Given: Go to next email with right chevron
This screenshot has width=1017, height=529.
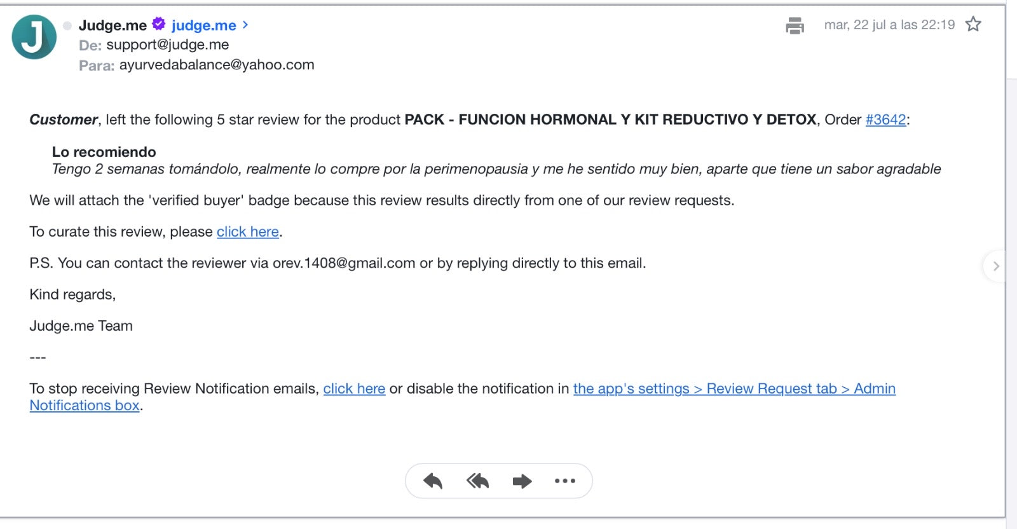Looking at the screenshot, I should coord(996,266).
